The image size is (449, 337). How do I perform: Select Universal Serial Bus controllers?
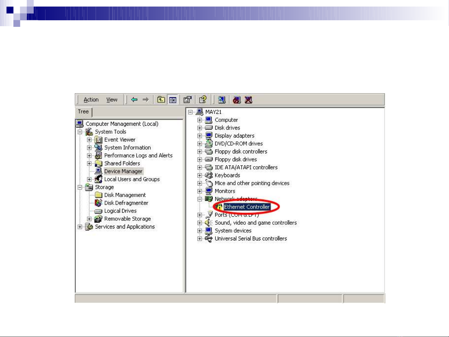251,238
